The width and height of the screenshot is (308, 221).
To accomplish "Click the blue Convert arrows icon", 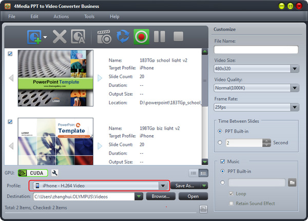I will click(x=123, y=36).
